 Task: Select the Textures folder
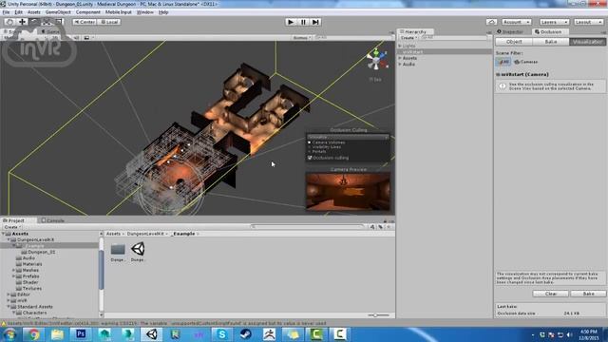click(x=28, y=289)
